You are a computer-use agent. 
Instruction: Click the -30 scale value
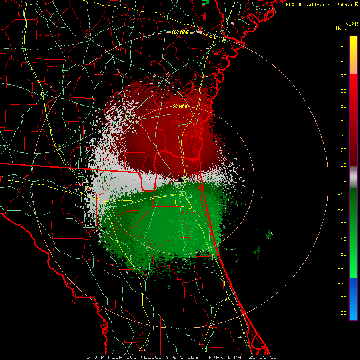tap(342, 224)
